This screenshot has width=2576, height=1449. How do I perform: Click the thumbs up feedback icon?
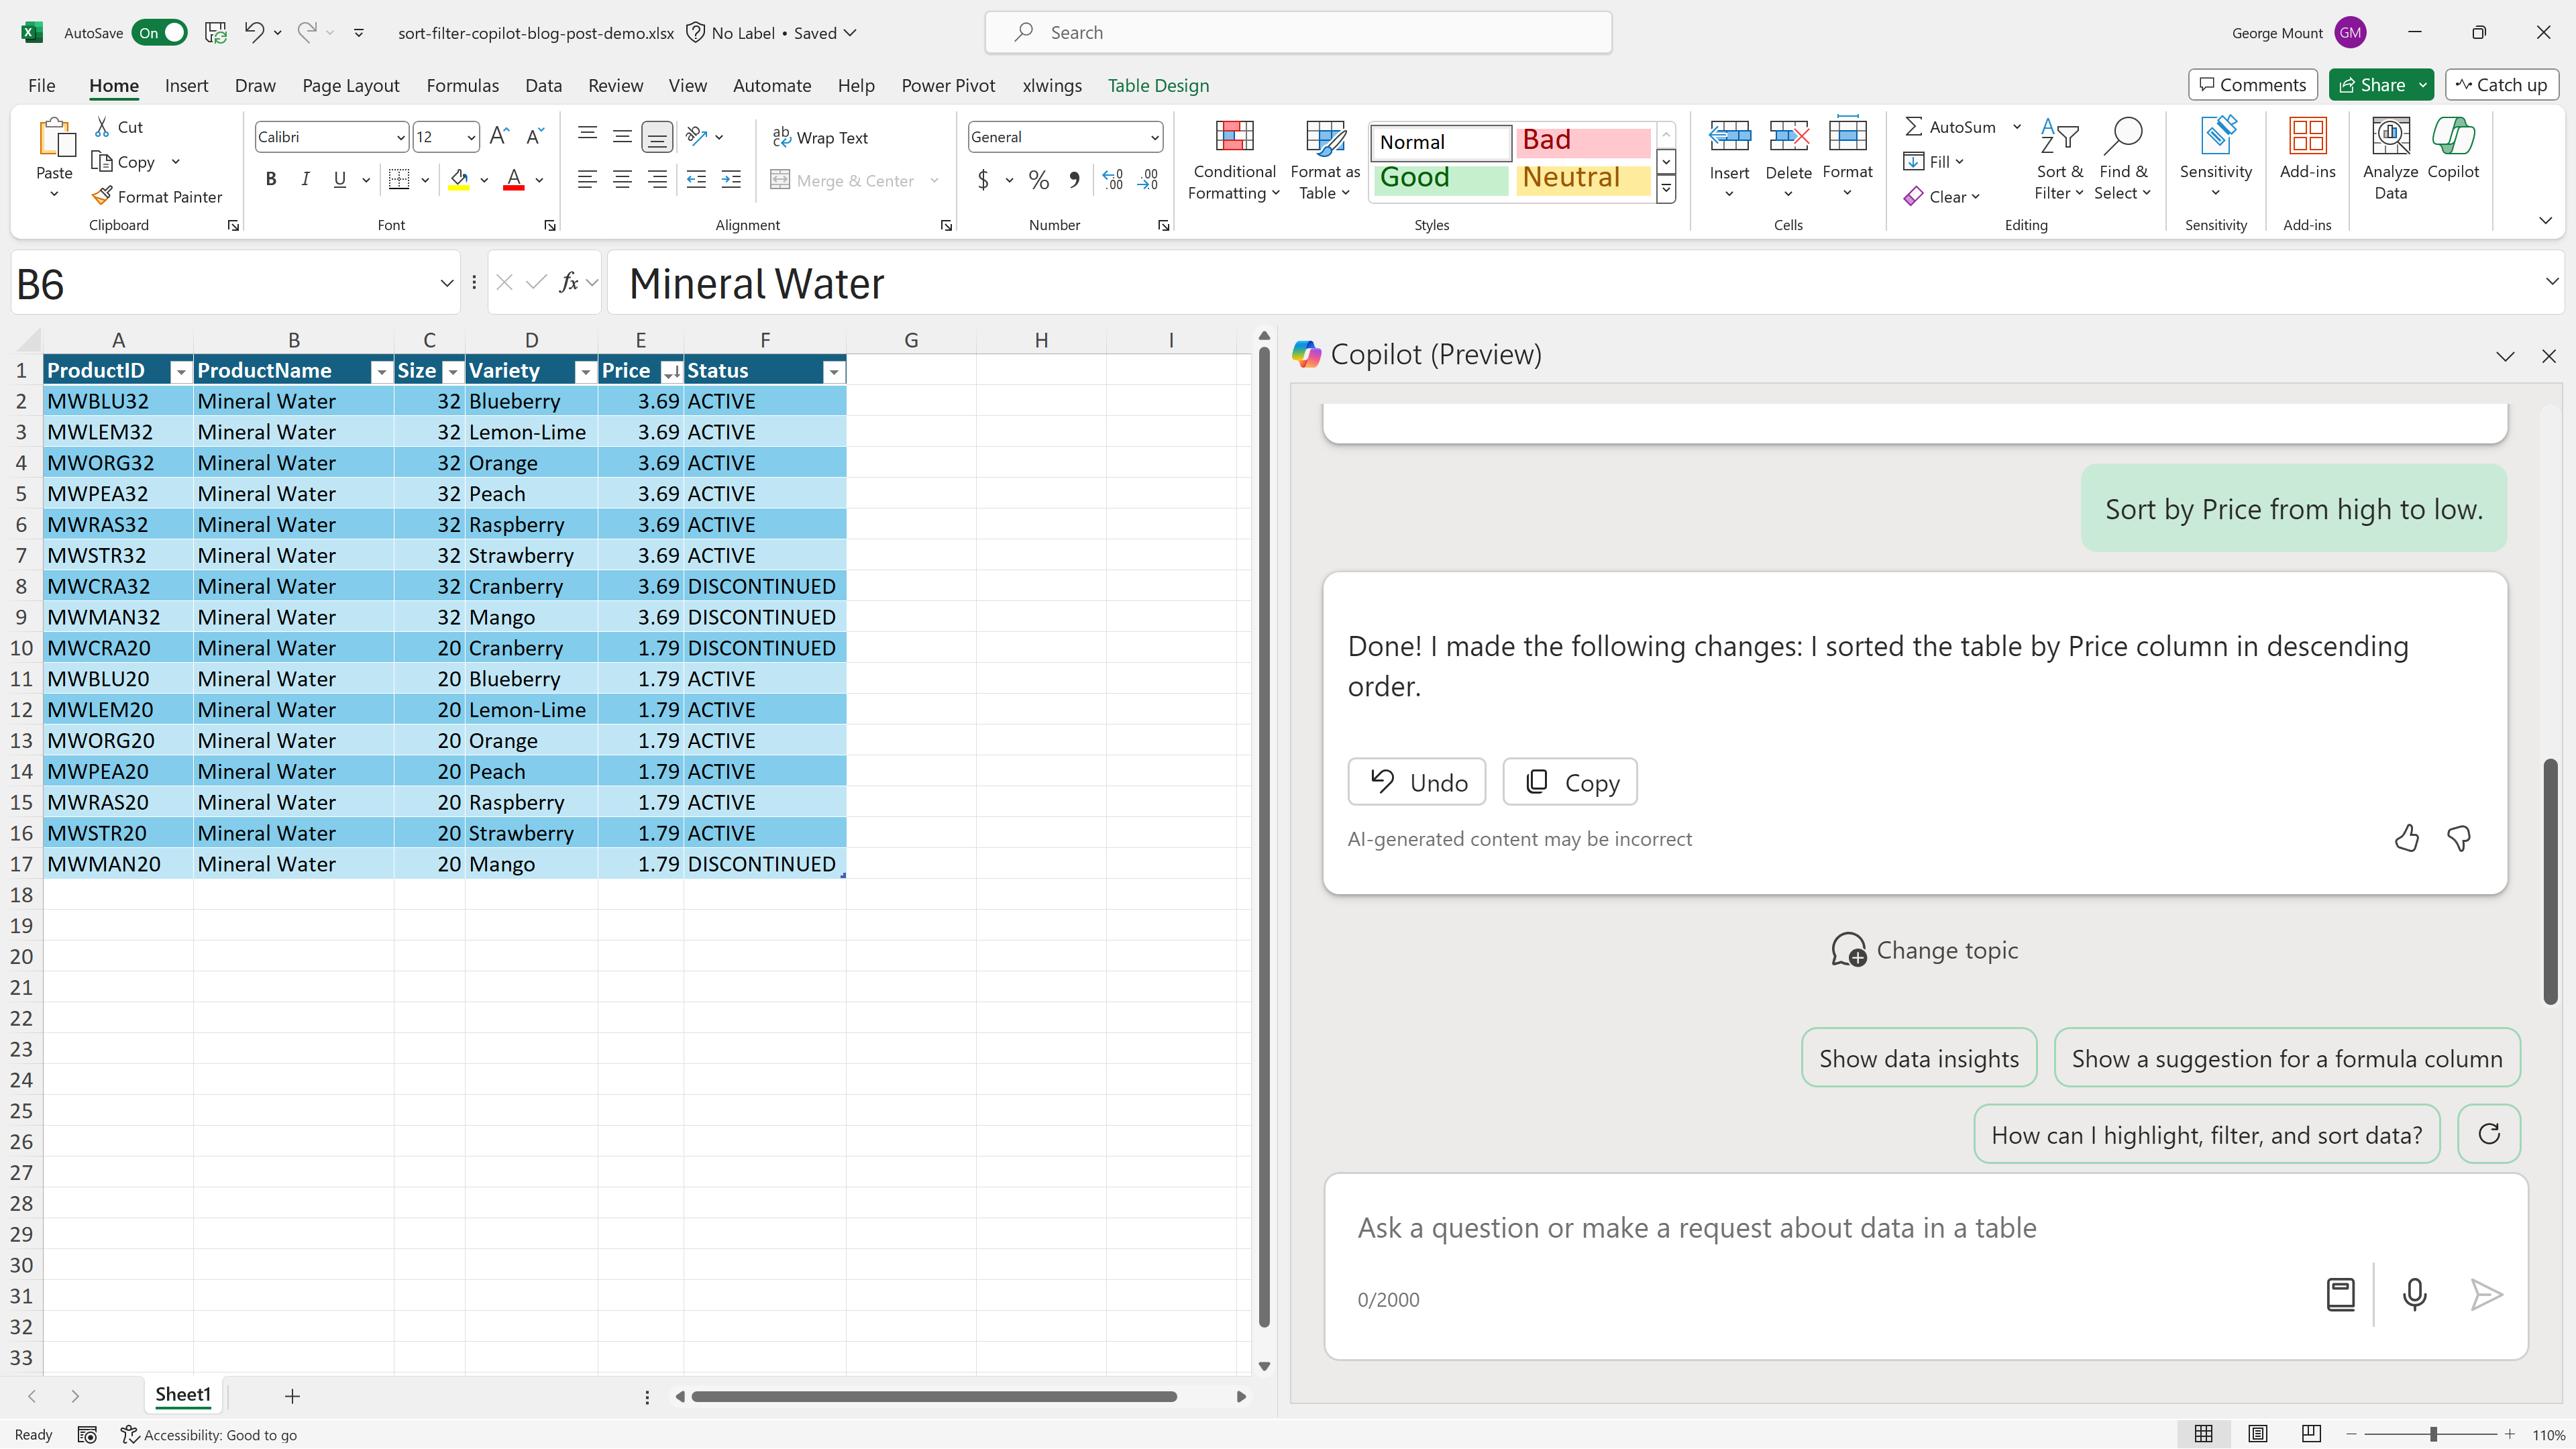point(2407,838)
